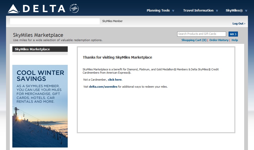Viewport: 254px width, 150px height.
Task: View Order History
Action: click(219, 40)
